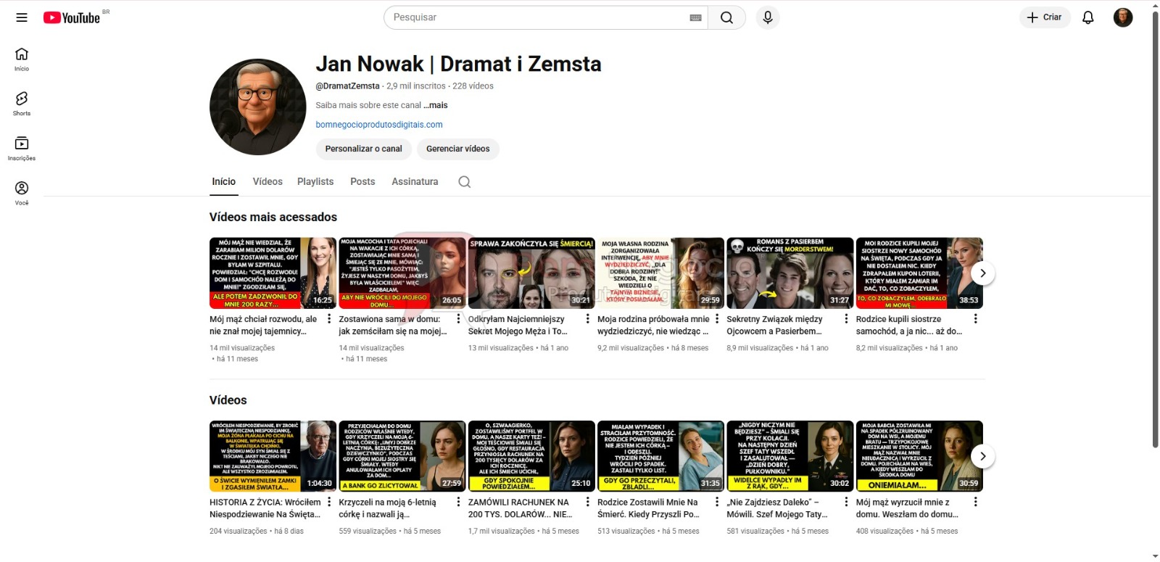Viewport: 1160px width, 562px height.
Task: Click the YouTube logo
Action: click(72, 17)
